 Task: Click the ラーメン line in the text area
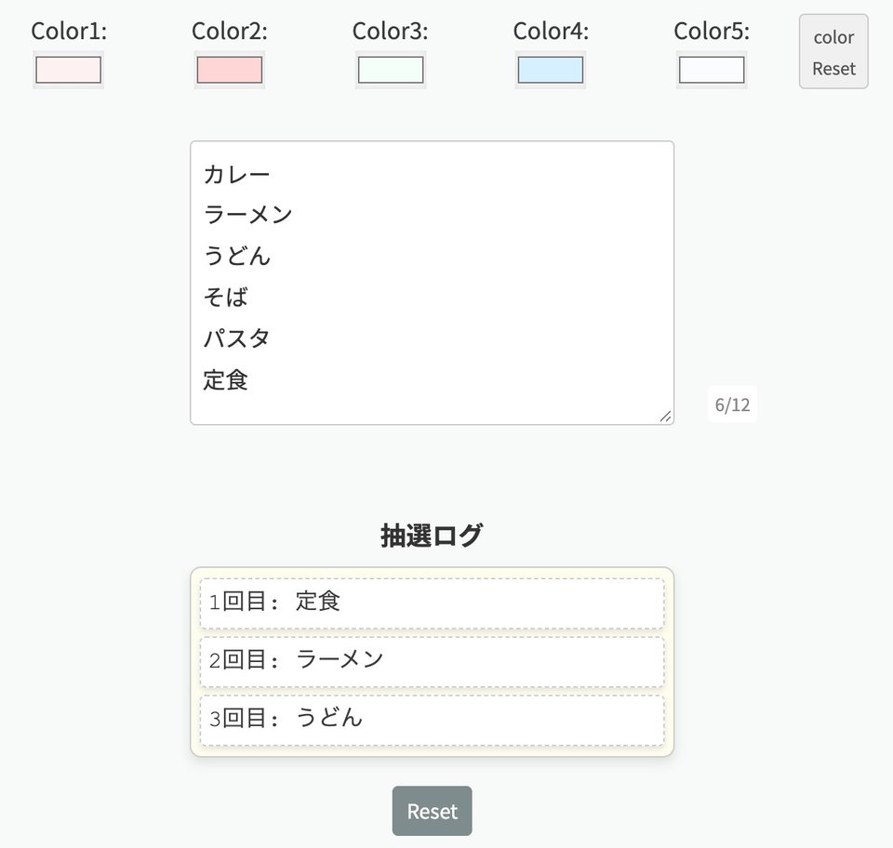pos(248,215)
